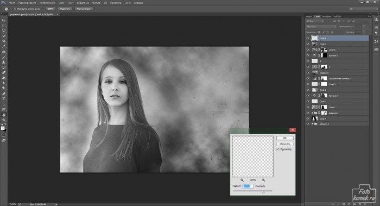Viewport: 380px width, 206px height.
Task: Hide layer Слой 7
Action: pos(308,44)
